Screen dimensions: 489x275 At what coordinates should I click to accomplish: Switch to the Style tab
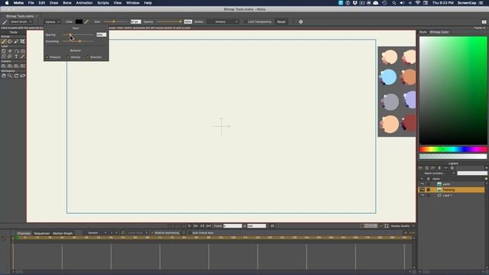coord(423,32)
